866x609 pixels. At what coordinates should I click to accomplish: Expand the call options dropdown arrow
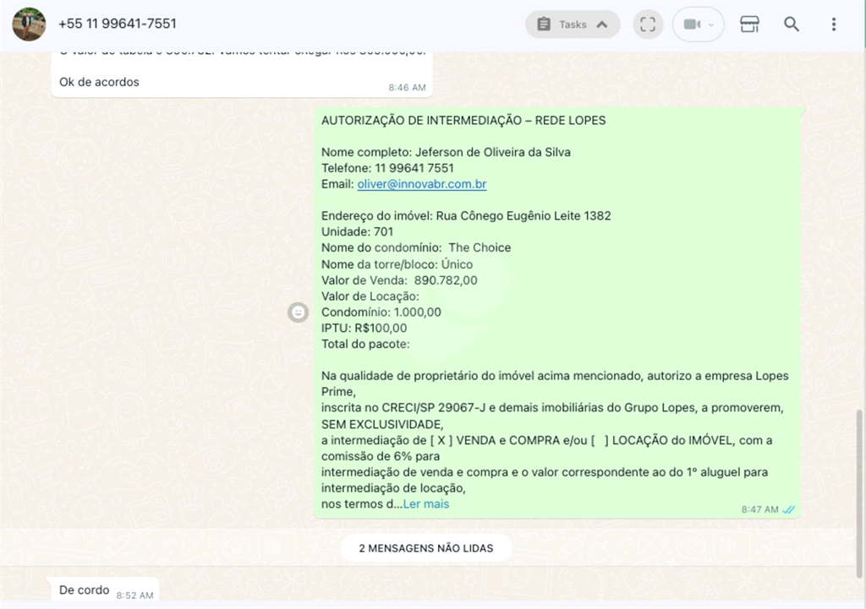coord(711,24)
